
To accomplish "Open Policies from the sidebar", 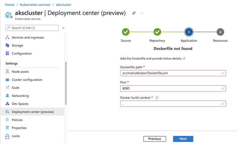I will coord(17,120).
